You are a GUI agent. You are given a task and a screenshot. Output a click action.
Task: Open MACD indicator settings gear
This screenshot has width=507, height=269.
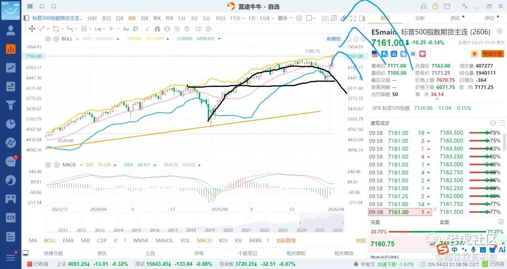48,165
